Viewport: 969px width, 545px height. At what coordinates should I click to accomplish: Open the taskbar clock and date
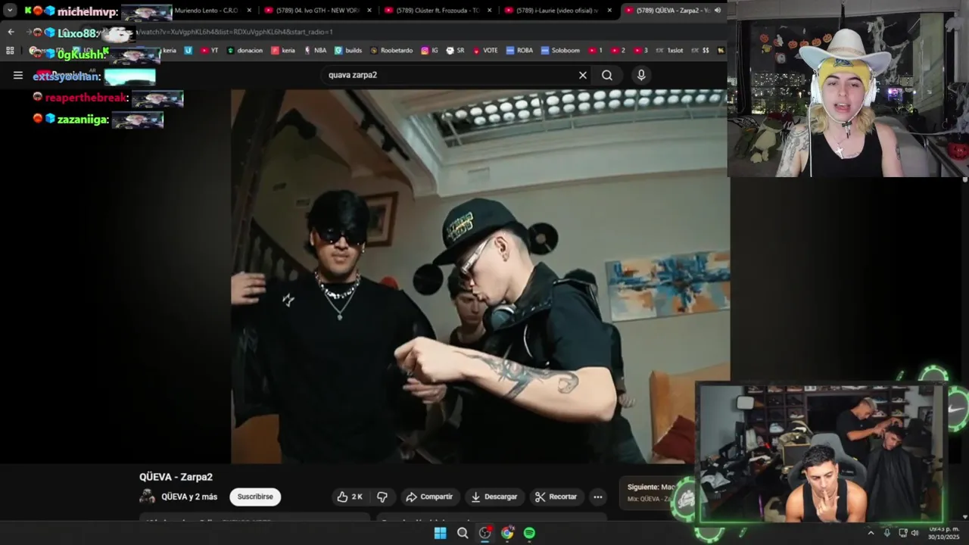point(943,533)
